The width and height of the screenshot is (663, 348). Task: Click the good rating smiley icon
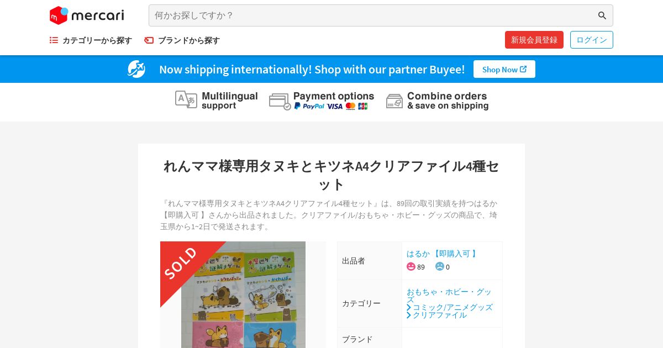tap(411, 266)
